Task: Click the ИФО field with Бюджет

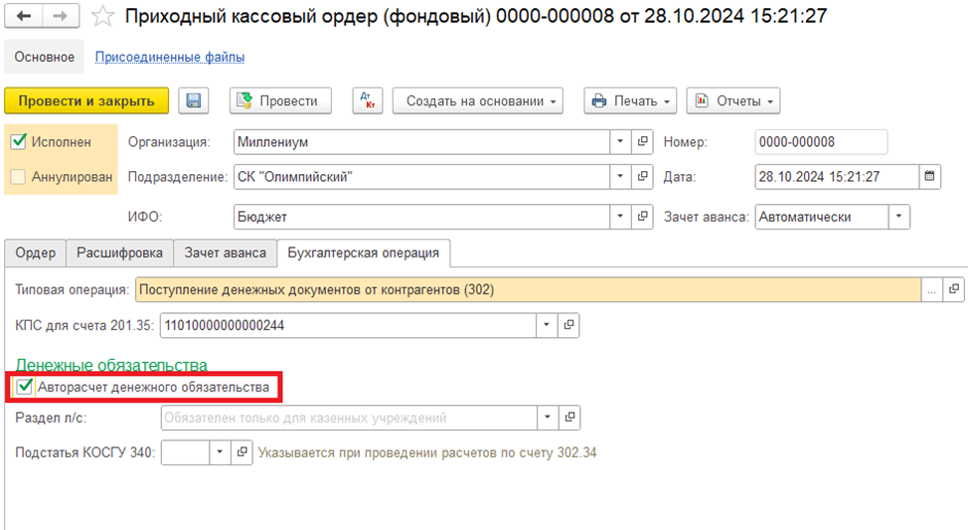Action: coord(421,217)
